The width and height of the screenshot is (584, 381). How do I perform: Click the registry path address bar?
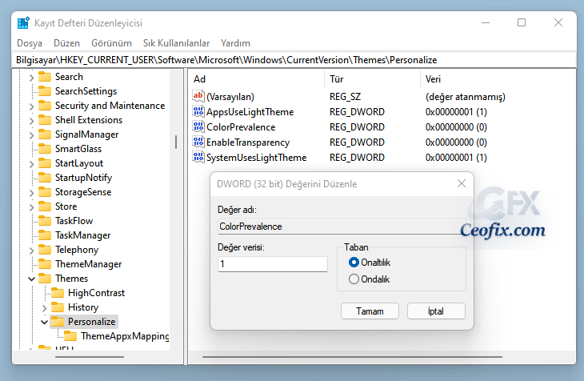(294, 60)
